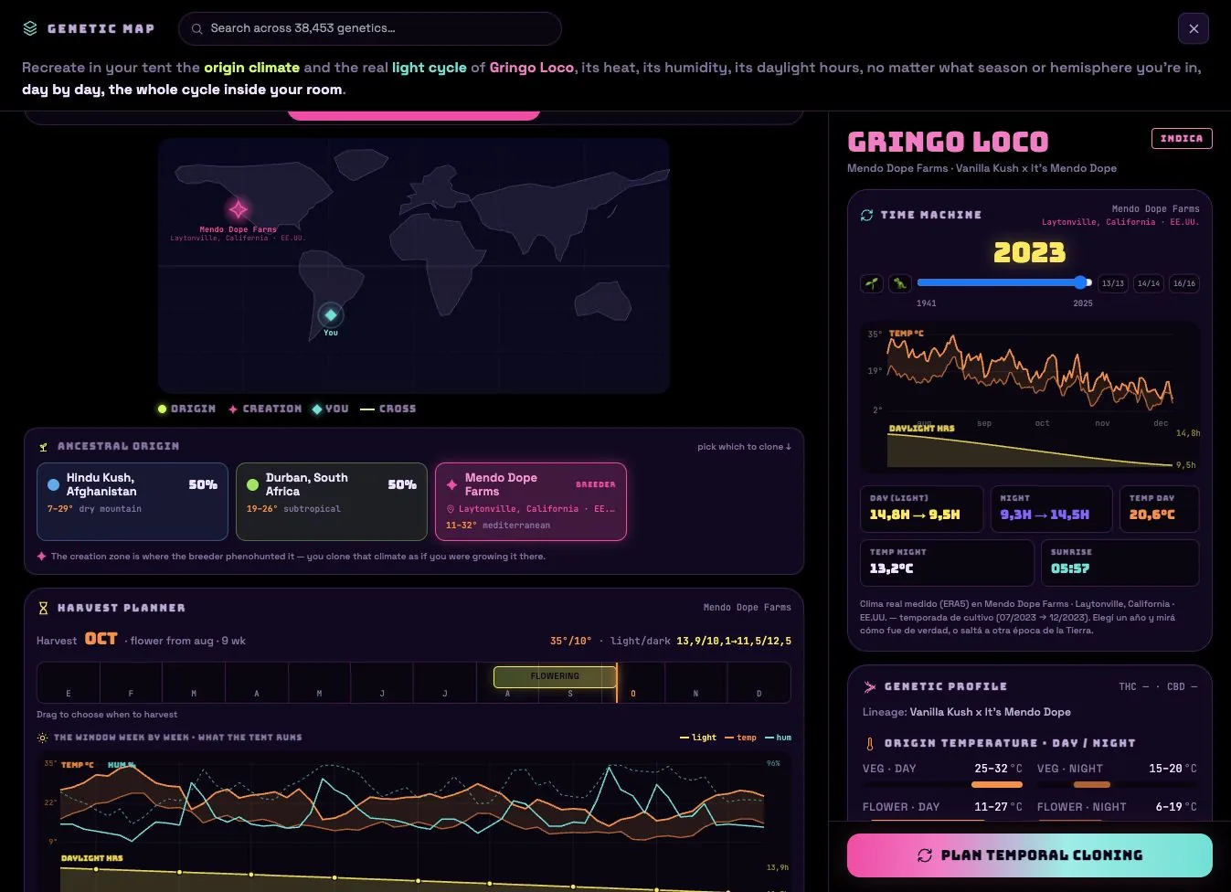This screenshot has width=1231, height=892.
Task: Select the 16/16 light cycle preset
Action: [x=1184, y=283]
